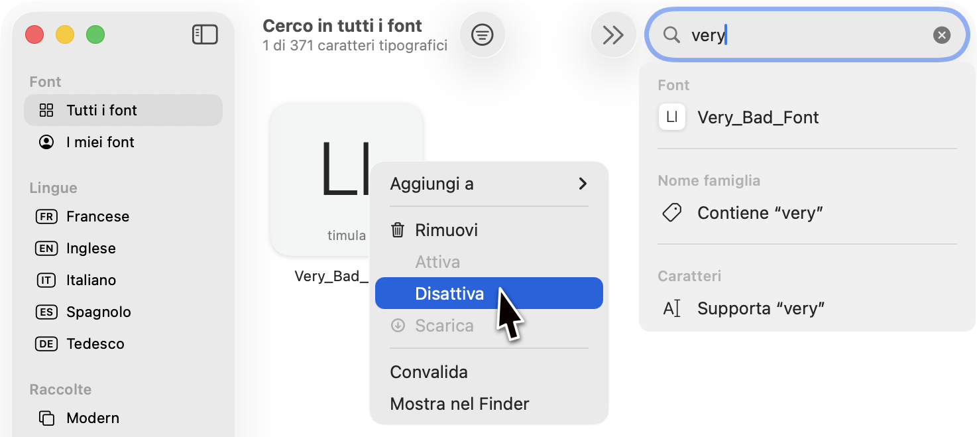Toggle the sidebar visibility icon
977x437 pixels.
point(205,34)
